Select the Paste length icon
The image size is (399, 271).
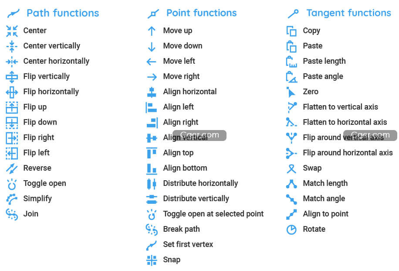click(x=291, y=62)
